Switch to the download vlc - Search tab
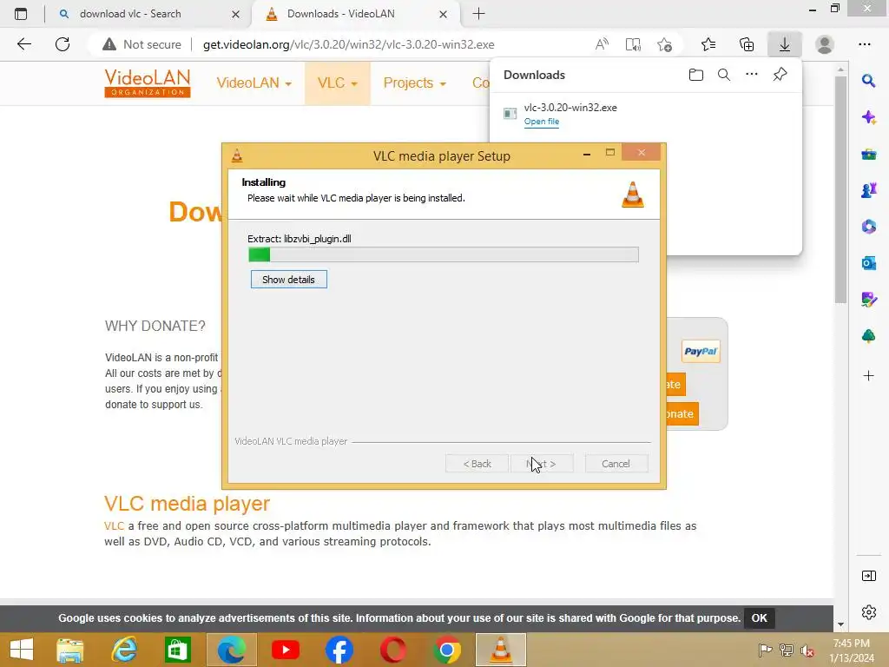This screenshot has width=889, height=667. pos(130,14)
